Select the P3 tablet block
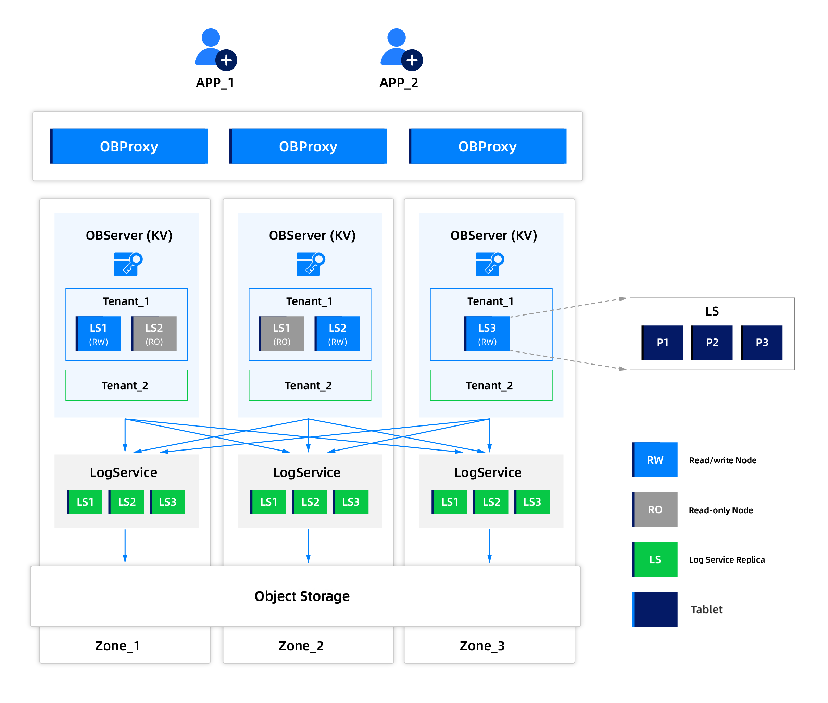The height and width of the screenshot is (703, 828). (x=762, y=343)
